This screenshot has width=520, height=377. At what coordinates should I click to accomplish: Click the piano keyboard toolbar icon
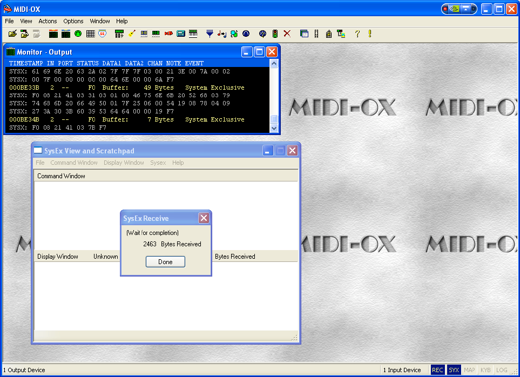coord(193,34)
